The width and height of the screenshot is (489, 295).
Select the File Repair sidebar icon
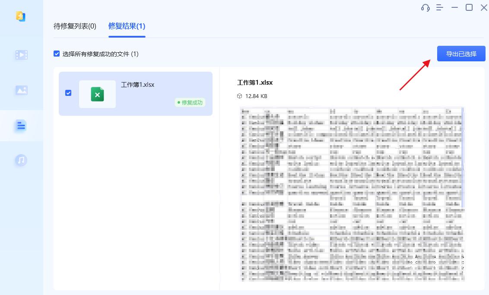click(22, 125)
